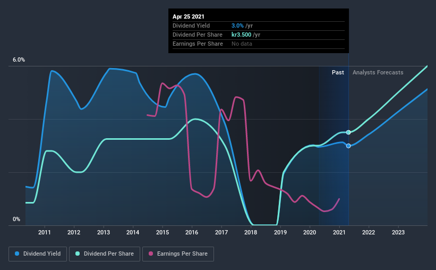Click the blue Dividend Yield legend dot
Viewport: 436px width, 270px height.
tap(17, 254)
